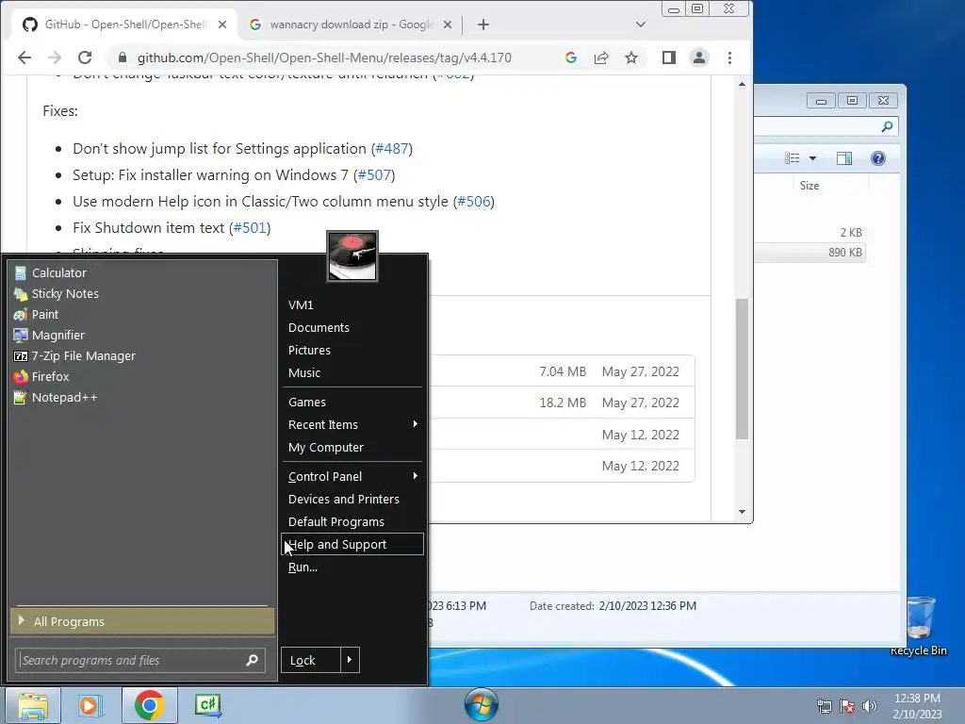Open Help and Support
965x724 pixels.
coord(352,544)
